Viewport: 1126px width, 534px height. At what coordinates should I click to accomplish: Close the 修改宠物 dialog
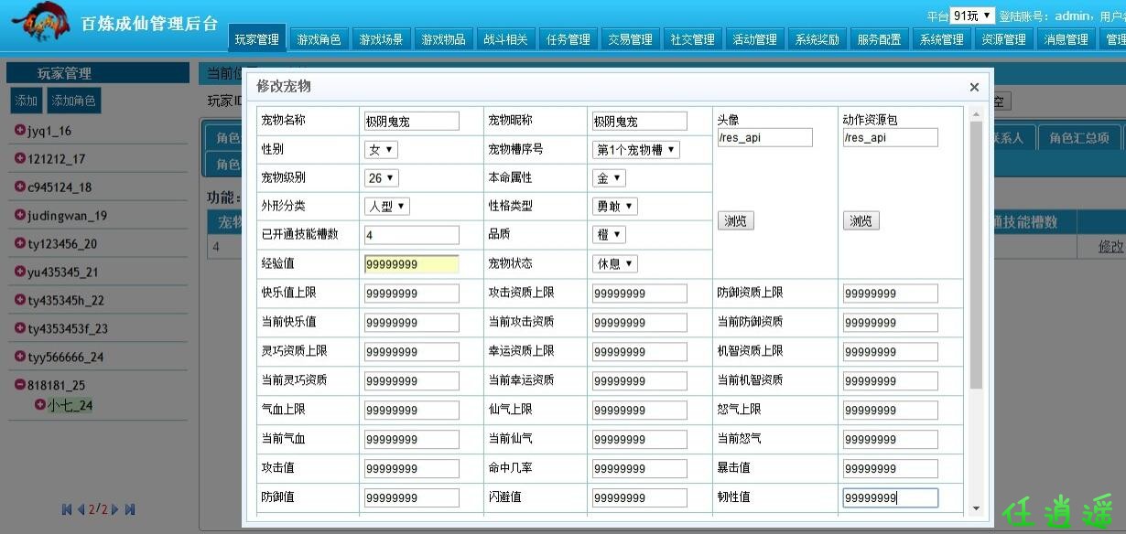pyautogui.click(x=974, y=87)
